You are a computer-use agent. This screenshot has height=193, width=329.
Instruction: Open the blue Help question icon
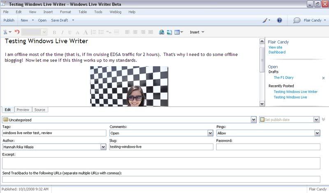(x=279, y=20)
